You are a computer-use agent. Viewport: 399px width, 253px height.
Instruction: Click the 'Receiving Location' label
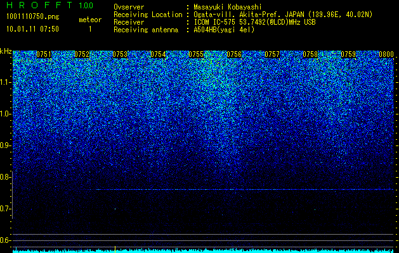(x=148, y=15)
